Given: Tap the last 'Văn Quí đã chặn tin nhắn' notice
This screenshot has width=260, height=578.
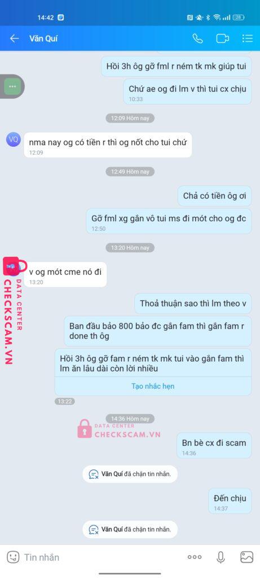Looking at the screenshot, I should pos(130,529).
